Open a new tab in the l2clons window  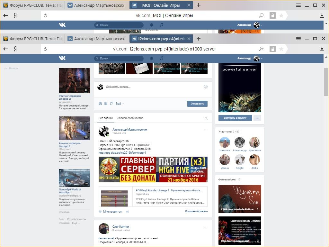pyautogui.click(x=199, y=39)
